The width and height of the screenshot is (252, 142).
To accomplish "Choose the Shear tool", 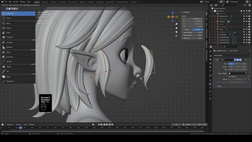I will point(18,77).
